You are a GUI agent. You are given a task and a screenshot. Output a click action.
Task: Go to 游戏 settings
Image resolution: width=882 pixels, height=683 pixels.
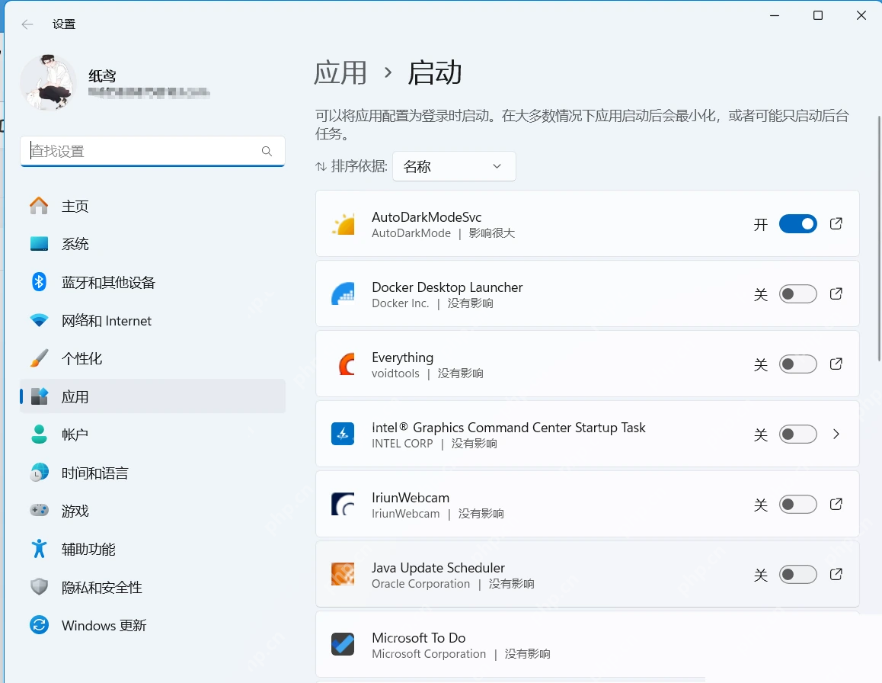[x=152, y=511]
